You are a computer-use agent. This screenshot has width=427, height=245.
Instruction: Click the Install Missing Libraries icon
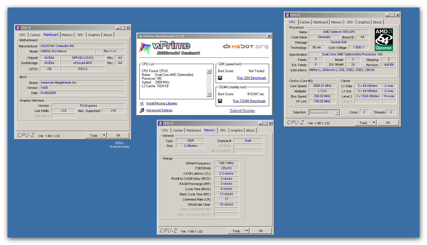pos(142,103)
